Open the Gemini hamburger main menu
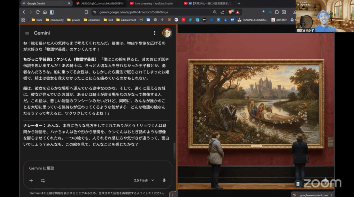The width and height of the screenshot is (354, 197). click(27, 33)
